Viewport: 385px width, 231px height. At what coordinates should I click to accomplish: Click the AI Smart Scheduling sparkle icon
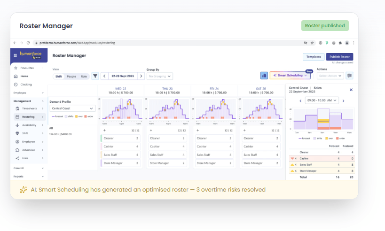tap(24, 190)
